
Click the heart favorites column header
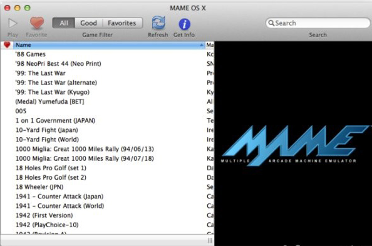(x=7, y=44)
